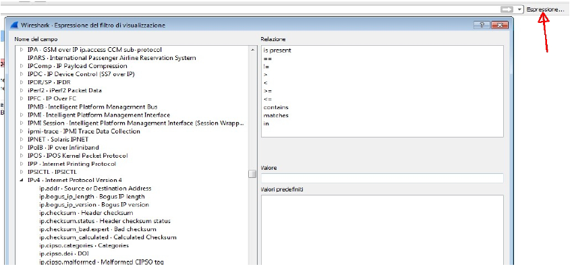
Task: Open the filter history dropdown arrow
Action: 519,9
